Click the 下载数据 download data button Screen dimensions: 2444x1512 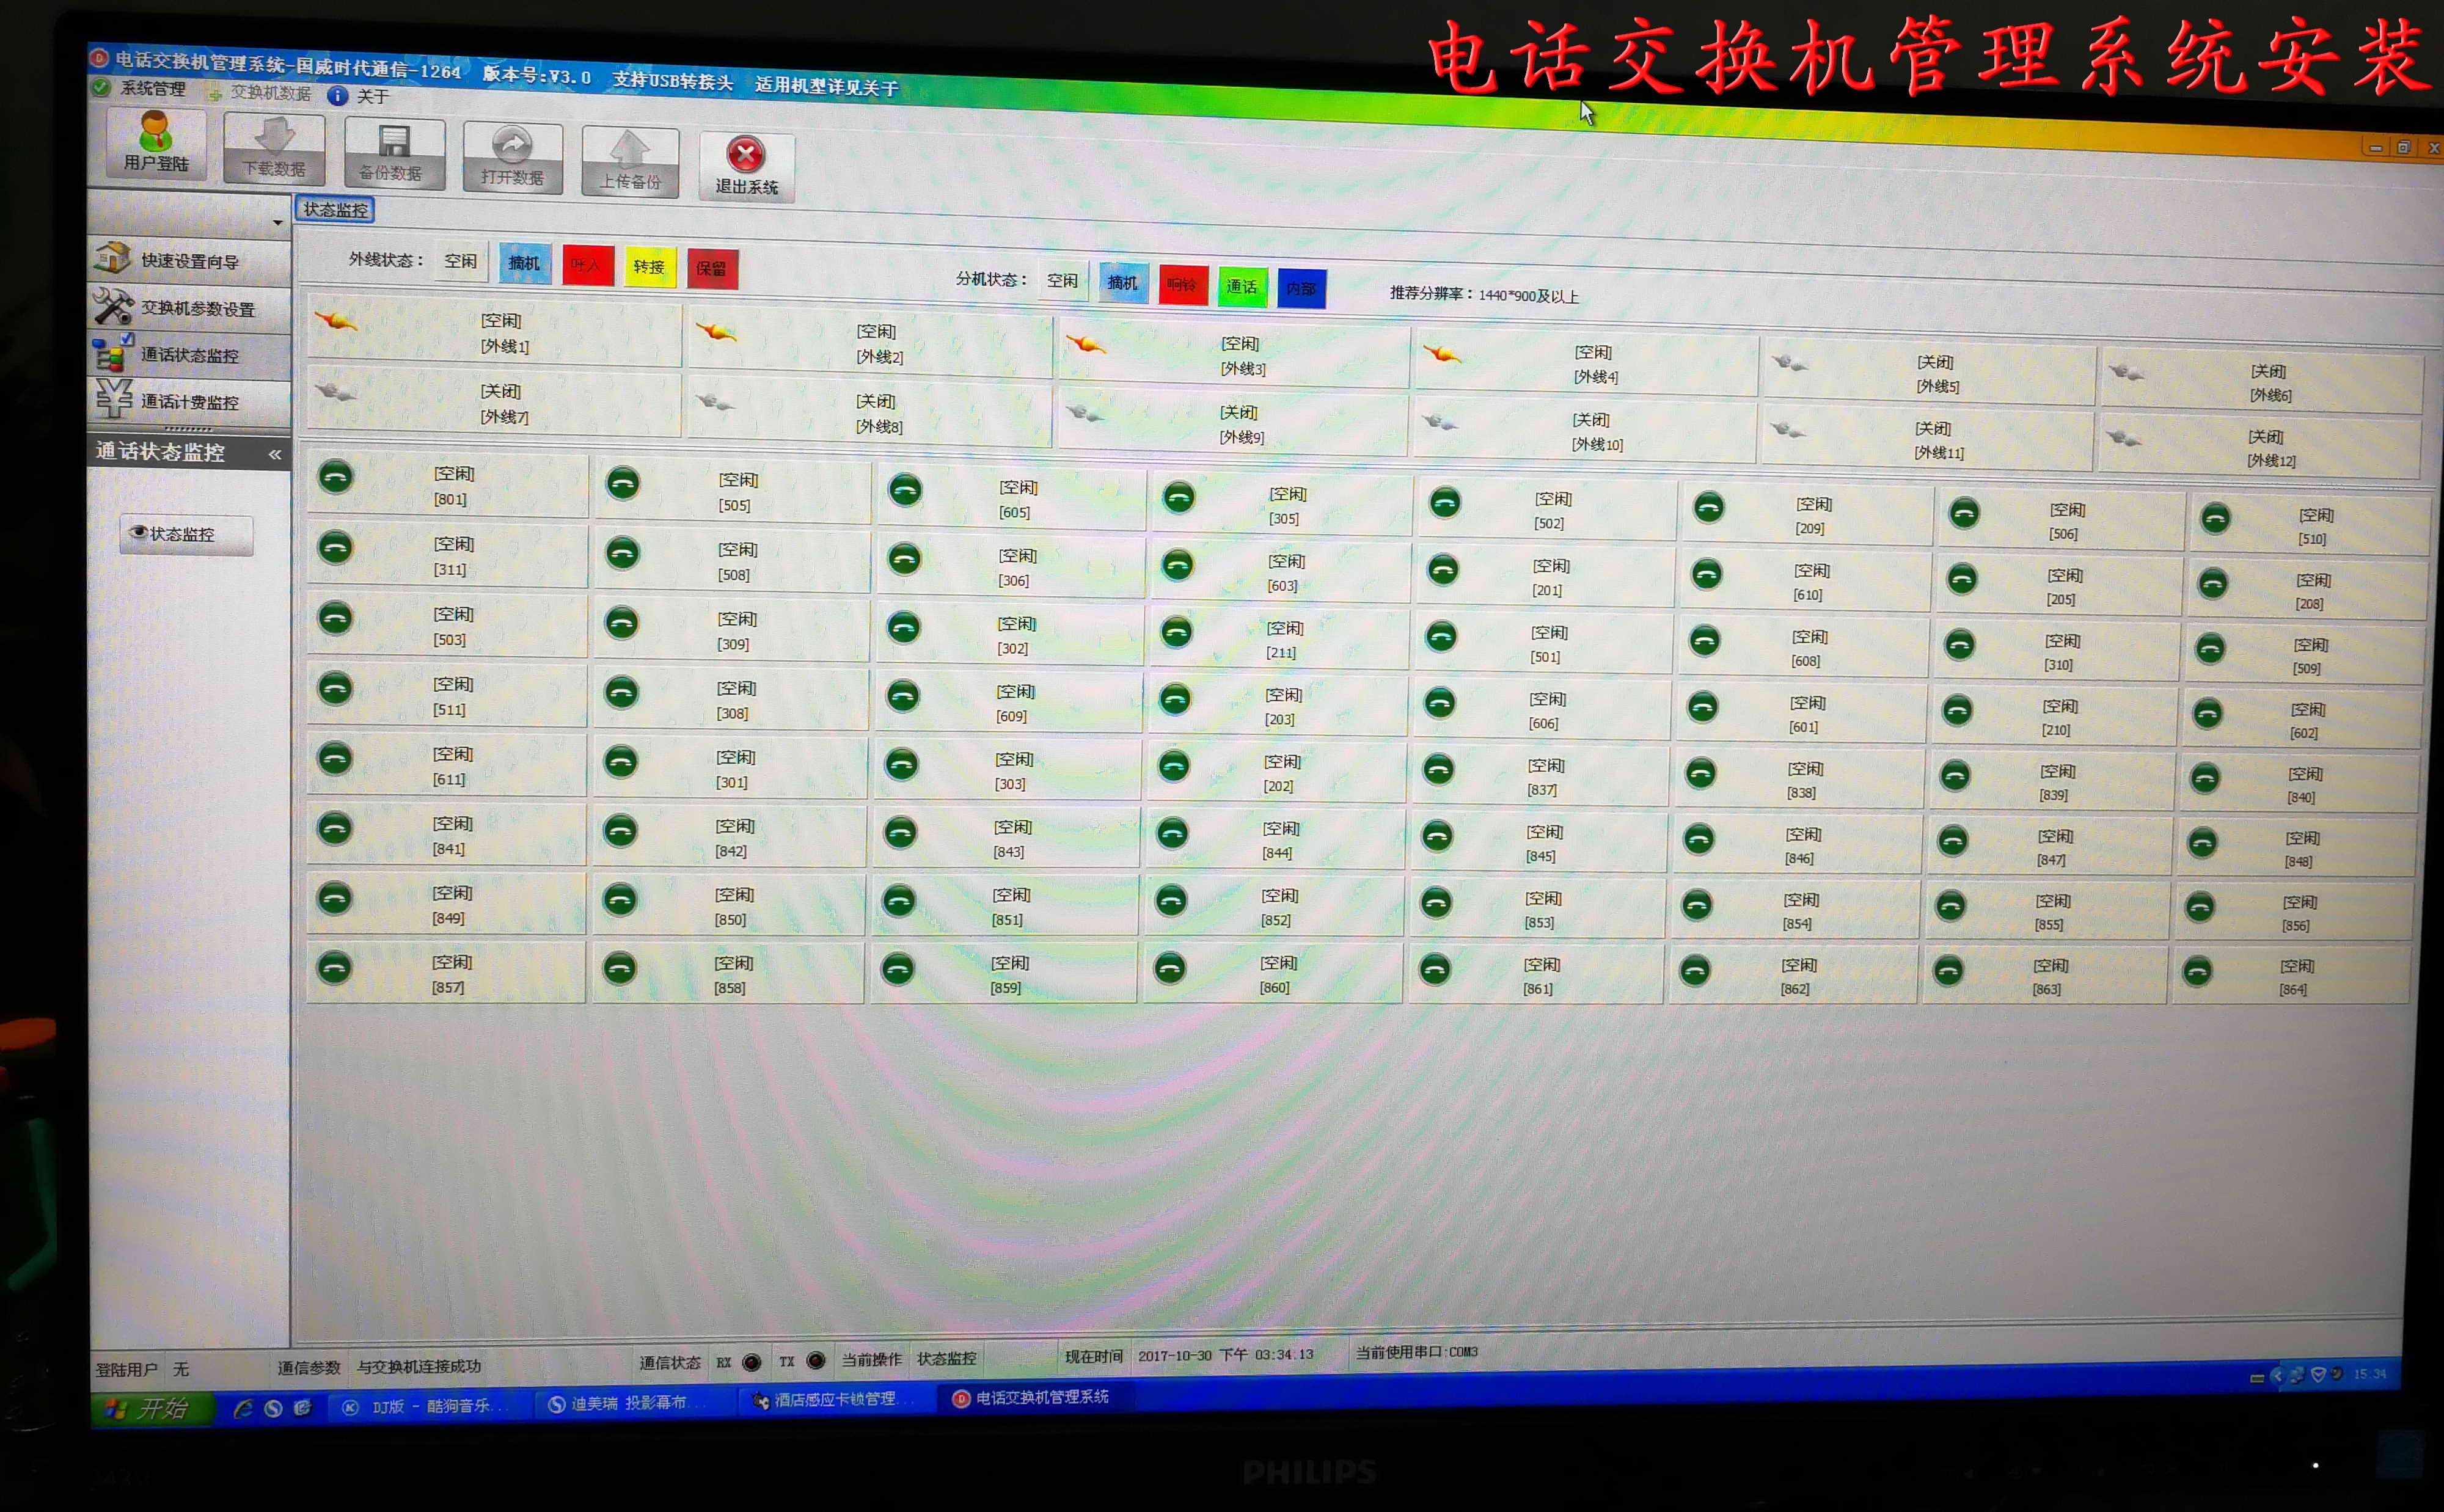click(274, 149)
